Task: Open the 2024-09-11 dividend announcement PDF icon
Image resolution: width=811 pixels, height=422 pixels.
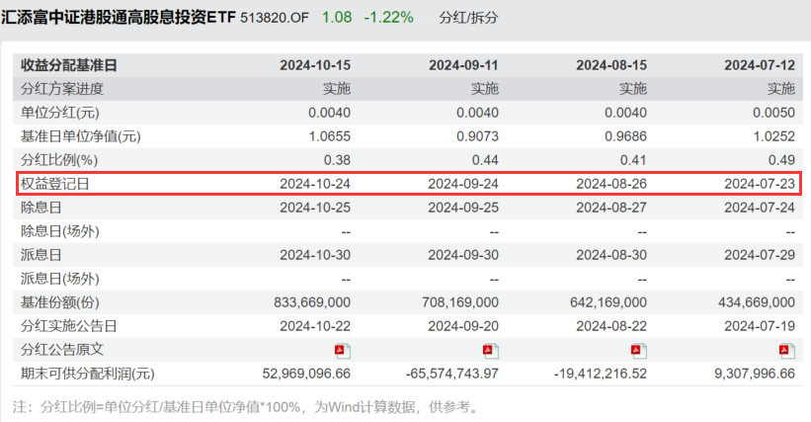Action: click(x=490, y=351)
